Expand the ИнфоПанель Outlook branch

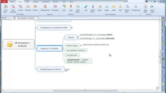[68, 69]
